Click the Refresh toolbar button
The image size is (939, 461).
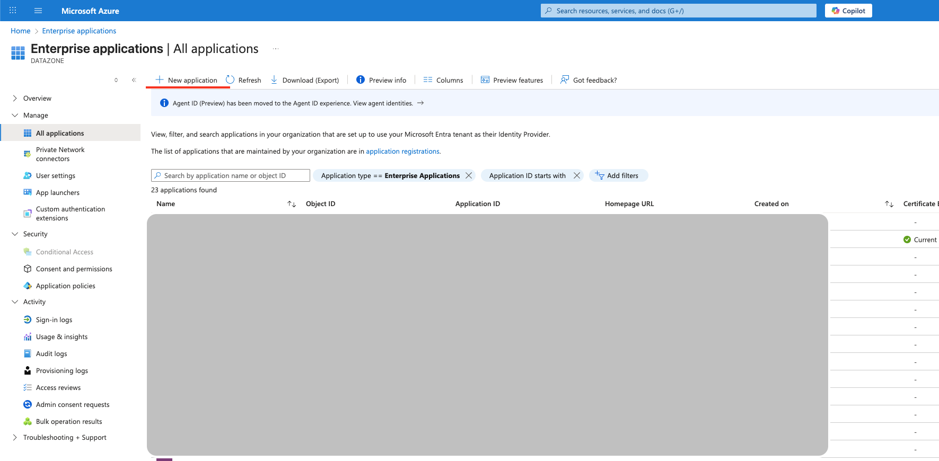click(243, 80)
